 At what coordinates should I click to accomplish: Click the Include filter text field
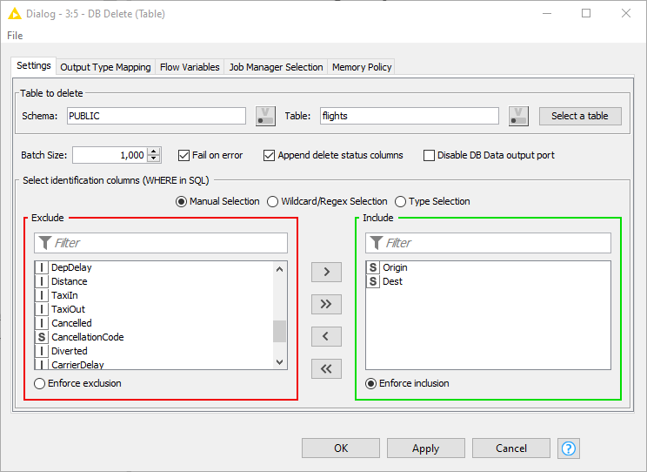pyautogui.click(x=488, y=243)
